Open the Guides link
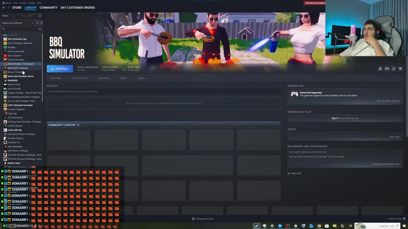This screenshot has width=408, height=229. pyautogui.click(x=123, y=78)
